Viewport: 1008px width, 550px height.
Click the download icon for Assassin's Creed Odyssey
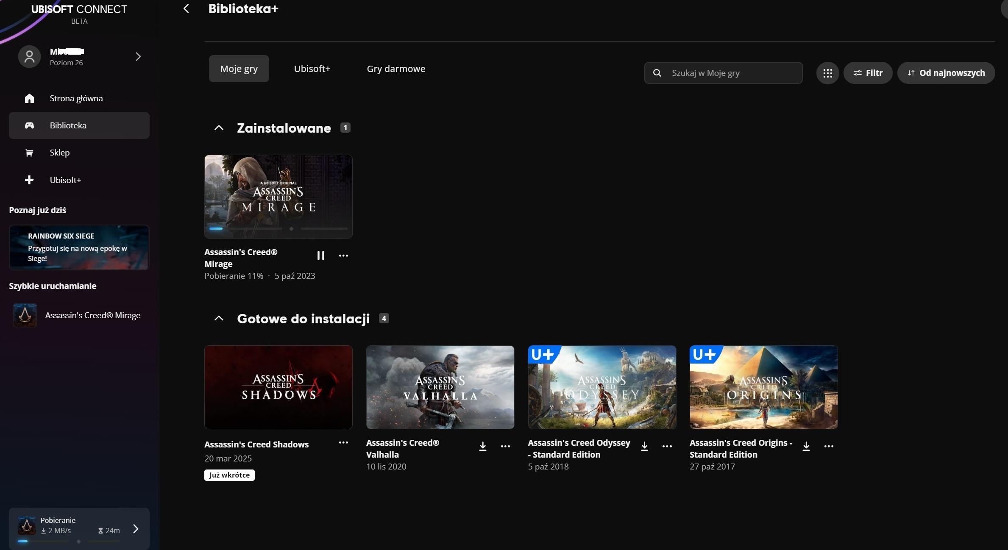point(644,446)
